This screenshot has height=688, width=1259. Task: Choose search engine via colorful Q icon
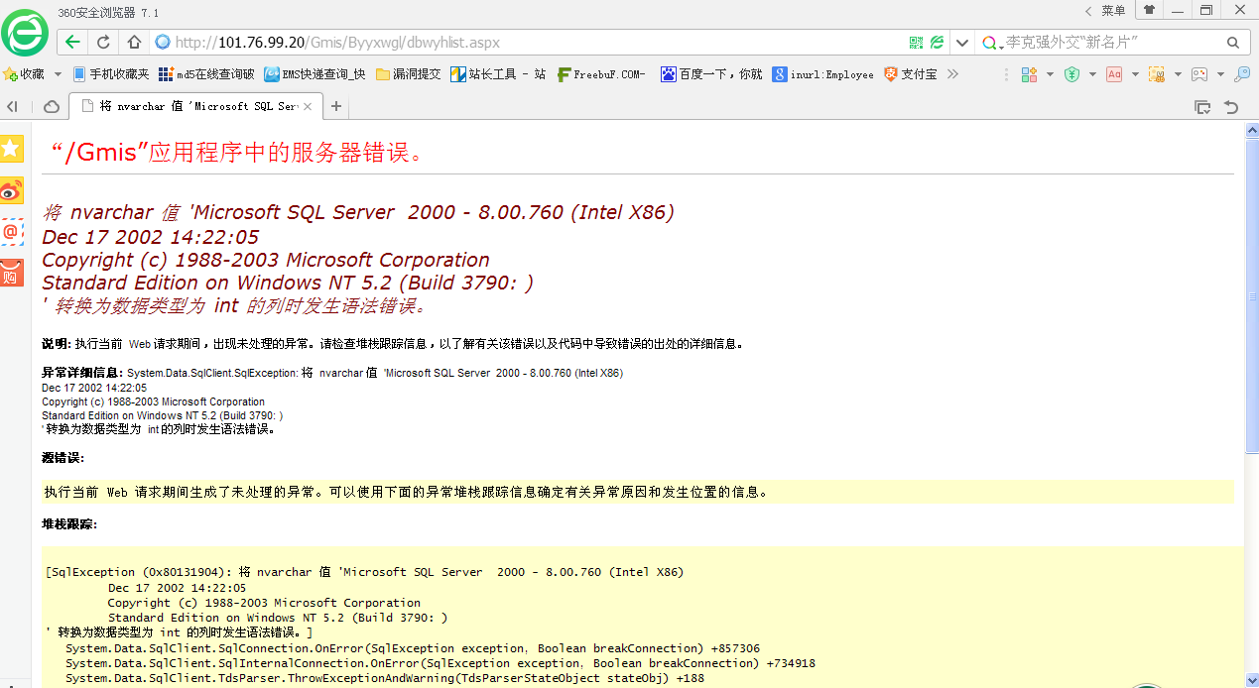click(991, 43)
